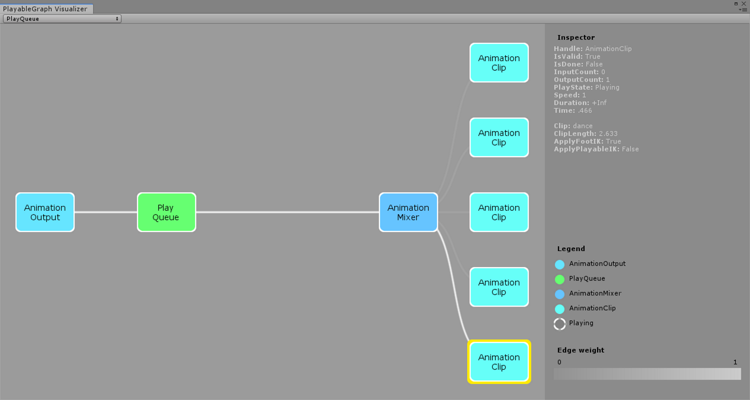This screenshot has width=750, height=400.
Task: Click the Playing legend ring icon
Action: 560,324
